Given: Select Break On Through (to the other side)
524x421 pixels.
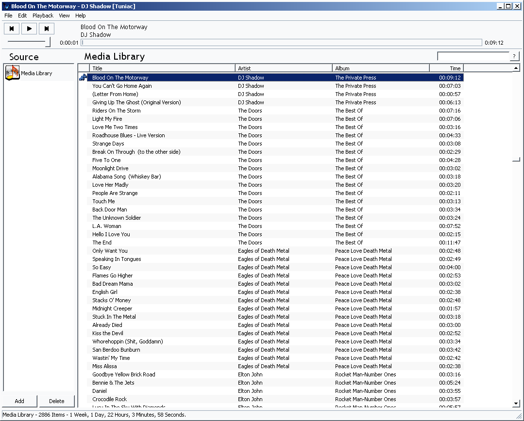Looking at the screenshot, I should (276, 152).
